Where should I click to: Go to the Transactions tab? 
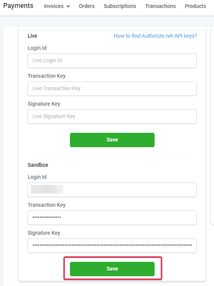160,6
